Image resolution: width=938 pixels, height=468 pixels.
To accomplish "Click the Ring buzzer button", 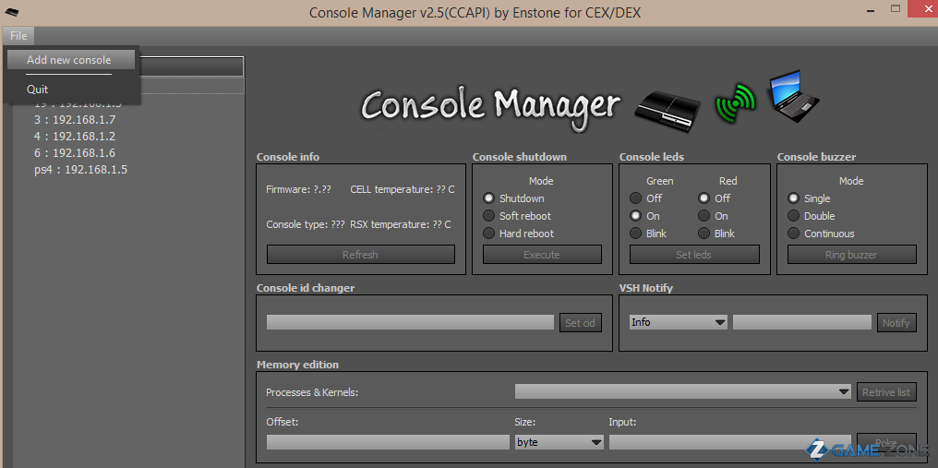I will tap(852, 255).
